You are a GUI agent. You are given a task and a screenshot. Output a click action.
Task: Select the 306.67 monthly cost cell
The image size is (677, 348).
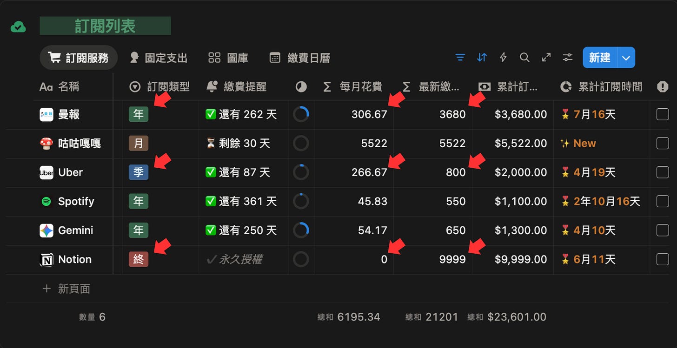(x=354, y=114)
